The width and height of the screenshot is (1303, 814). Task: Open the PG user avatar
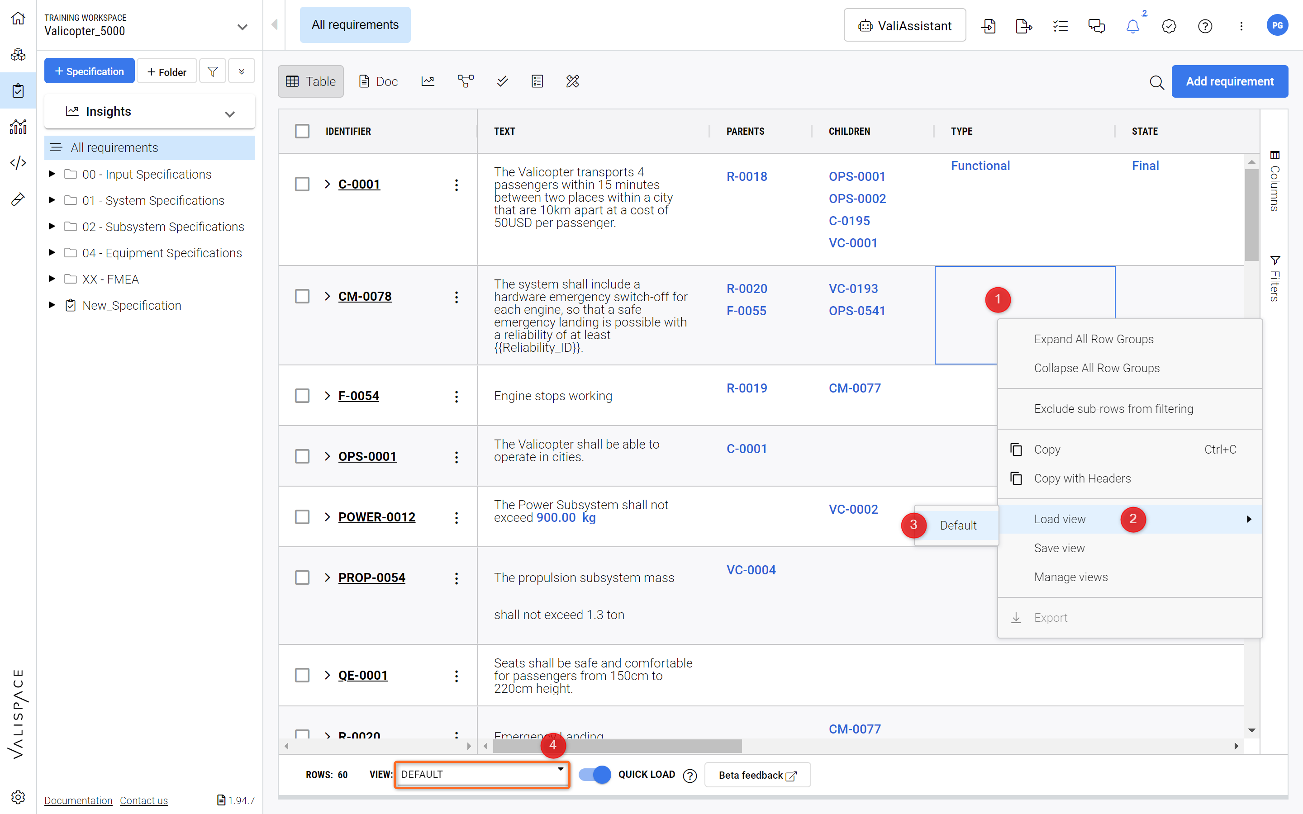(1277, 25)
